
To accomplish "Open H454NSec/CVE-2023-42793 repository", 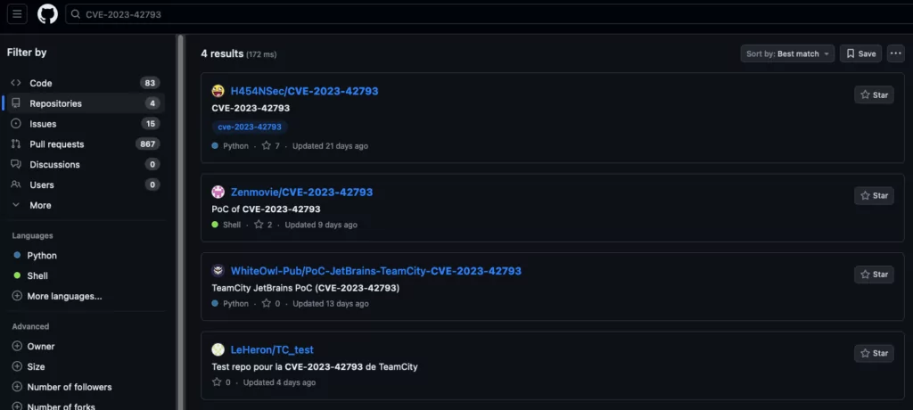I will tap(305, 91).
